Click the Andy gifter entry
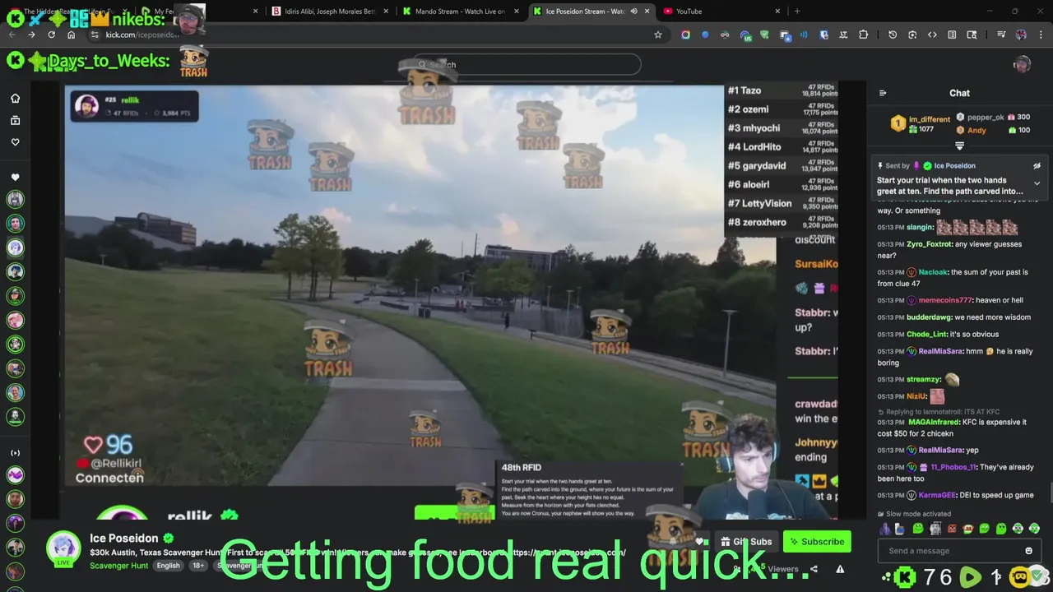This screenshot has height=592, width=1053. pos(992,130)
